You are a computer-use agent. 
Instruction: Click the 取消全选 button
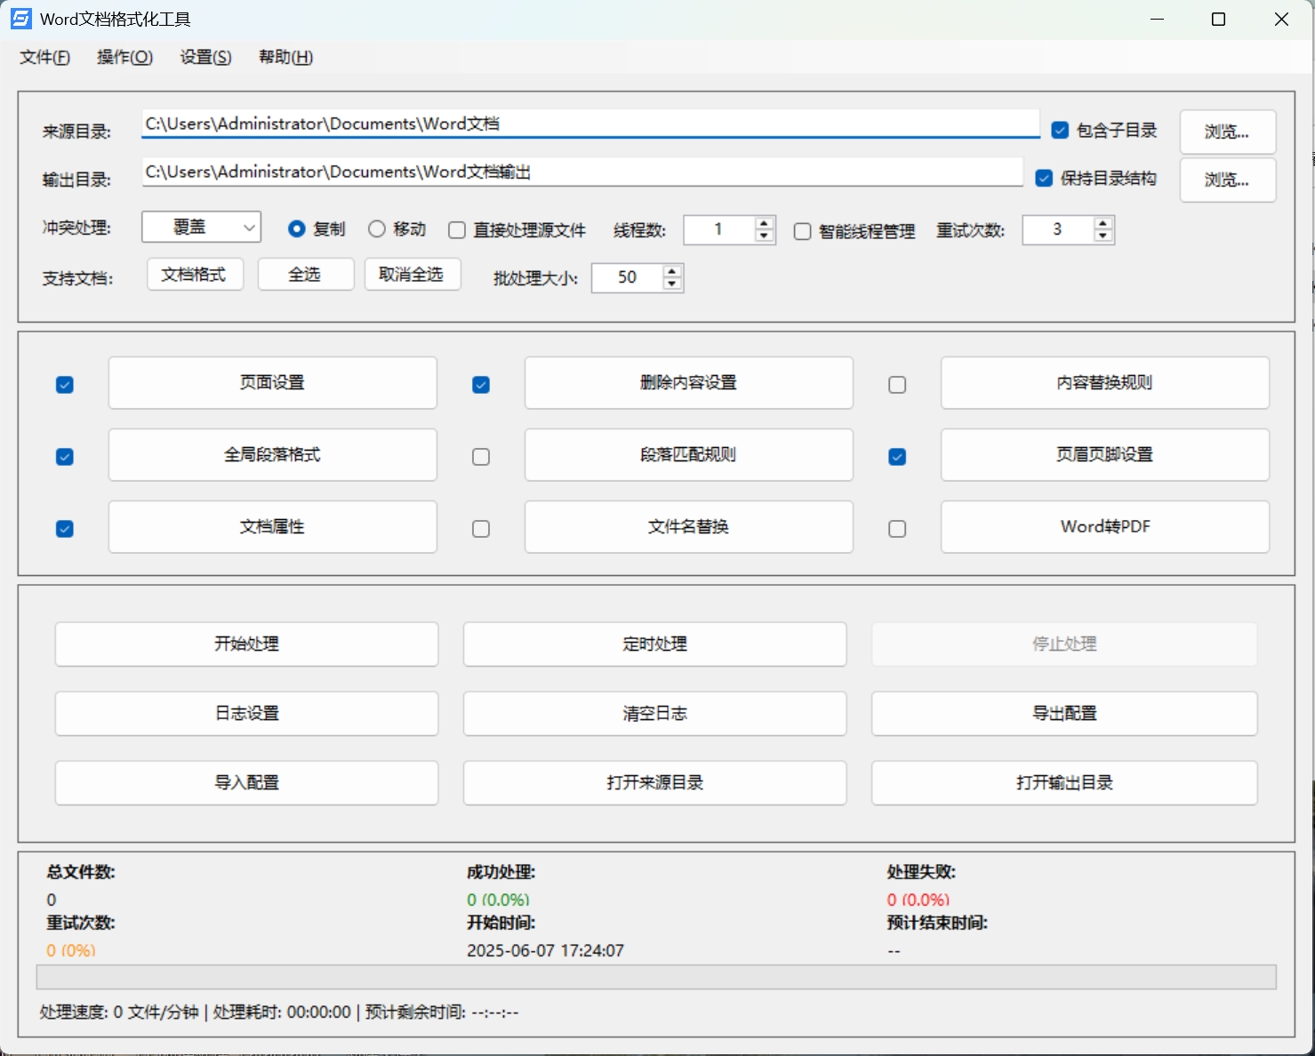[x=413, y=275]
